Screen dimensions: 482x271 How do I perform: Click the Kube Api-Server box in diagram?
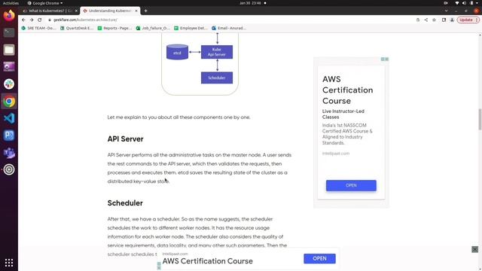217,52
